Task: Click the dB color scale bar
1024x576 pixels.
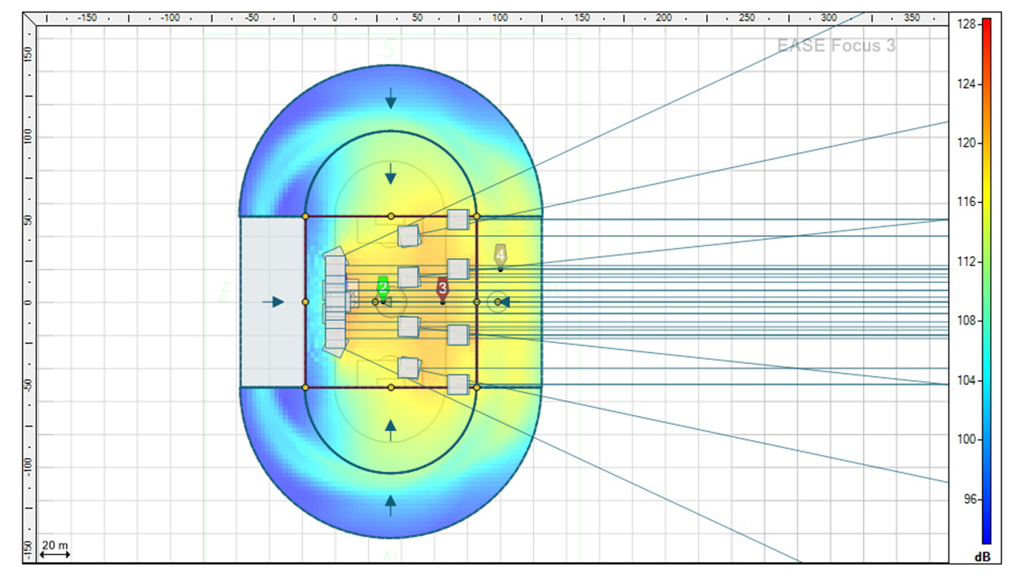Action: (x=986, y=280)
